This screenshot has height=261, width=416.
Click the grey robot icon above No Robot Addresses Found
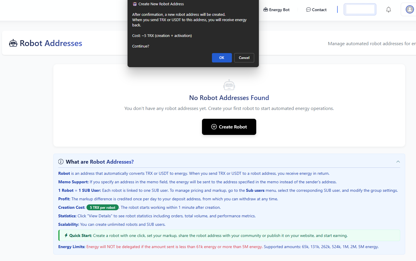tap(229, 85)
